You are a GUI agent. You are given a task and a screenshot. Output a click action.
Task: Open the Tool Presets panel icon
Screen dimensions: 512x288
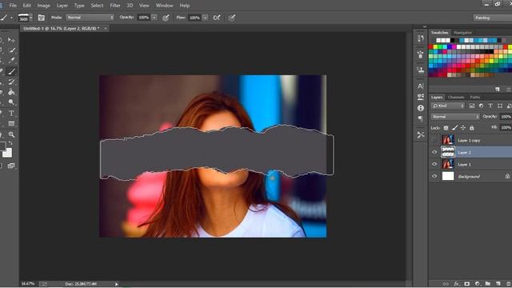tap(421, 134)
